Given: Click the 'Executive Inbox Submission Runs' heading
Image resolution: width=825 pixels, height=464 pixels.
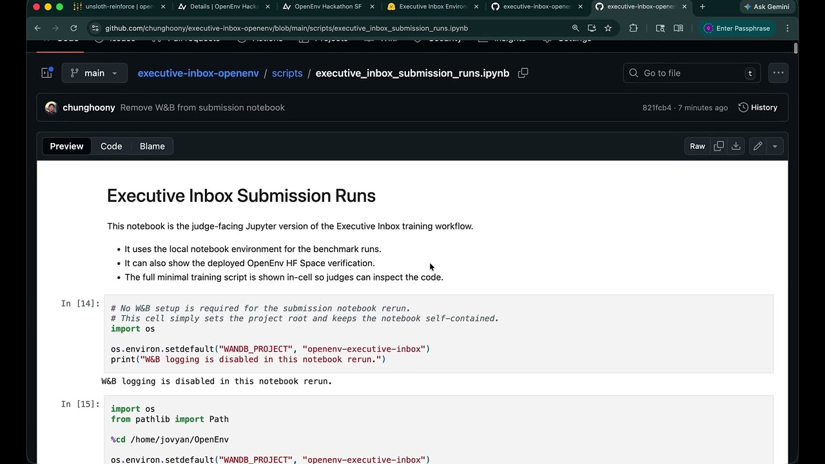Looking at the screenshot, I should (x=241, y=196).
